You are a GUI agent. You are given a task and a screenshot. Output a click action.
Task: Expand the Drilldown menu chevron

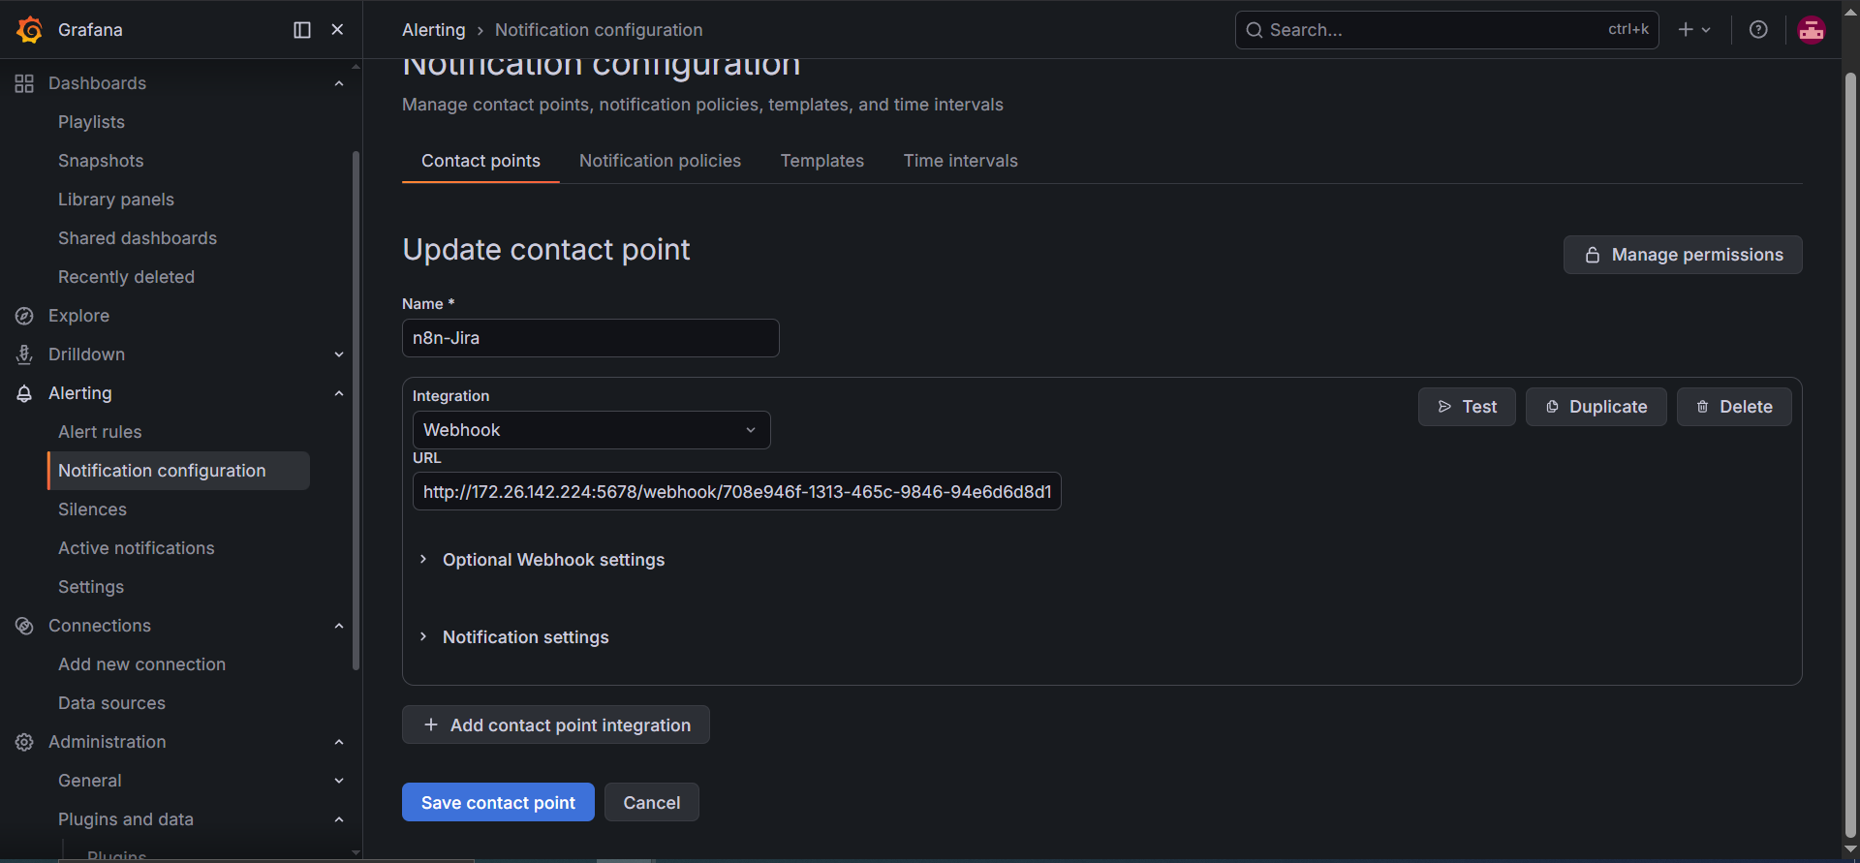coord(339,354)
